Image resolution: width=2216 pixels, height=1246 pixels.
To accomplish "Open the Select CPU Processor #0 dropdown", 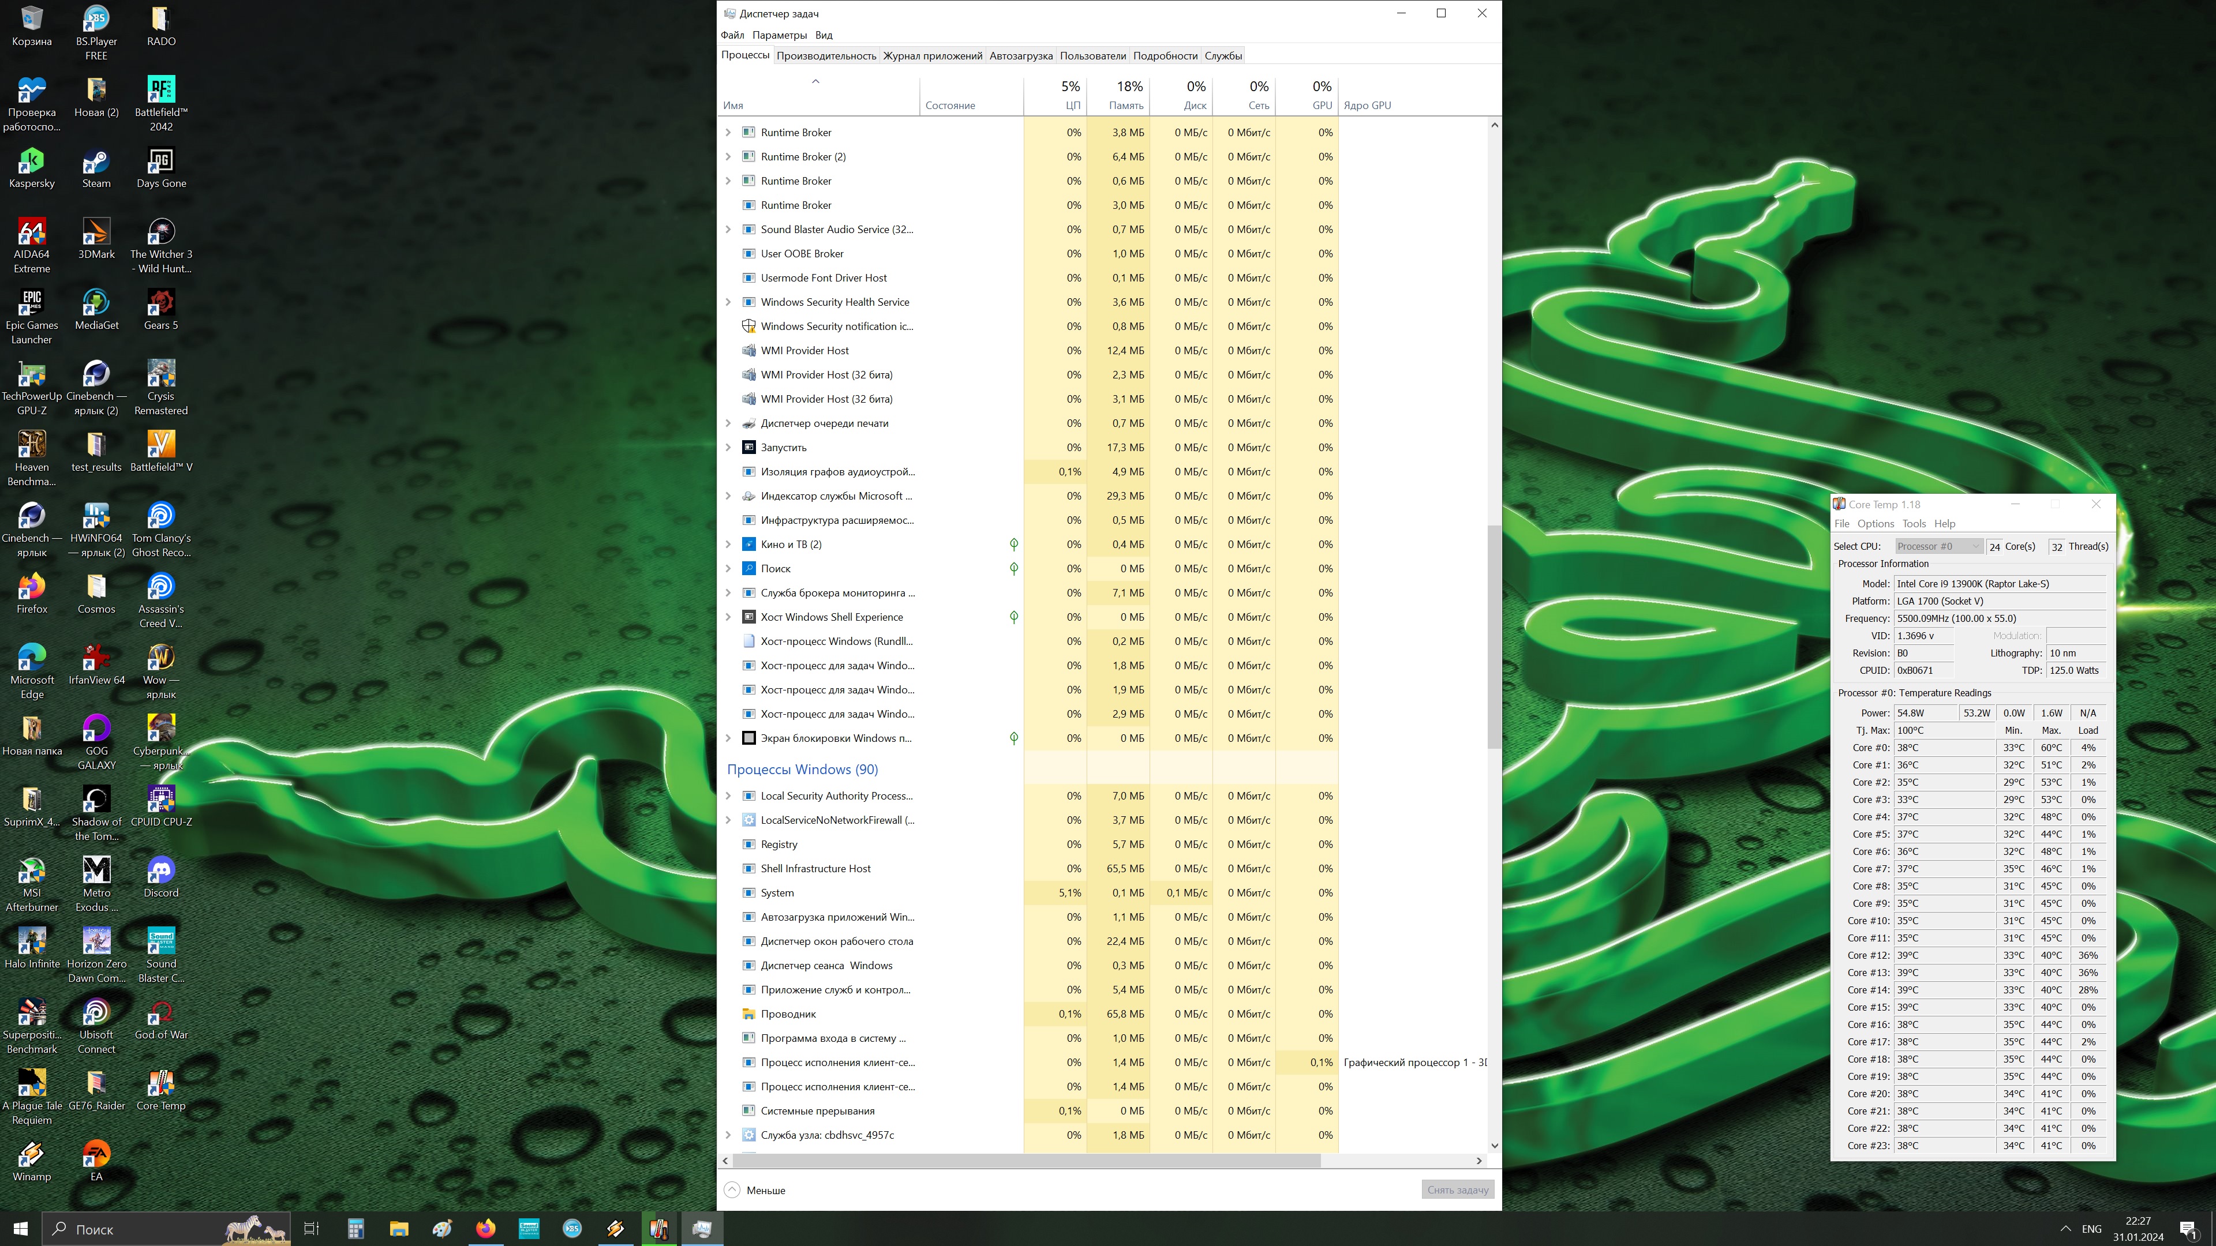I will pos(1938,547).
